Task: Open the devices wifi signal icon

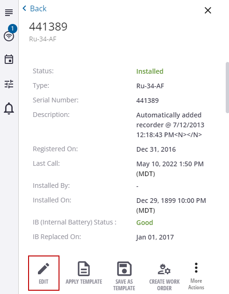Action: (x=9, y=36)
